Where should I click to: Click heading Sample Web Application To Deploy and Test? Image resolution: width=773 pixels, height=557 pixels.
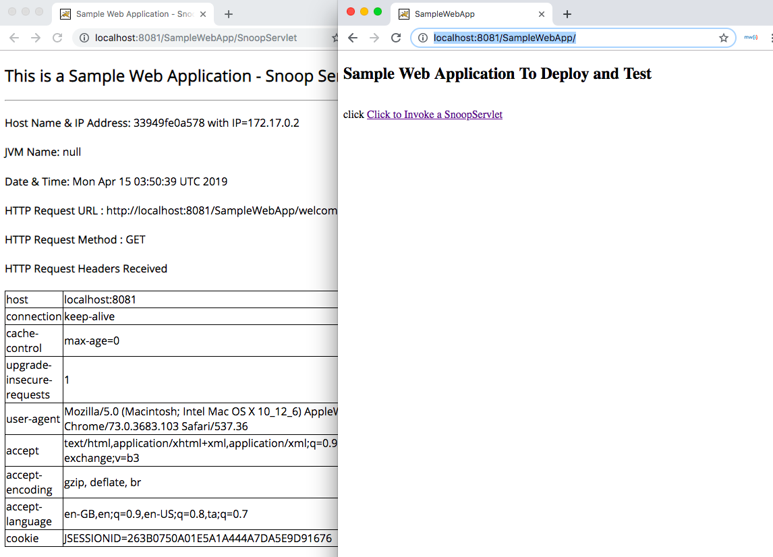click(497, 74)
